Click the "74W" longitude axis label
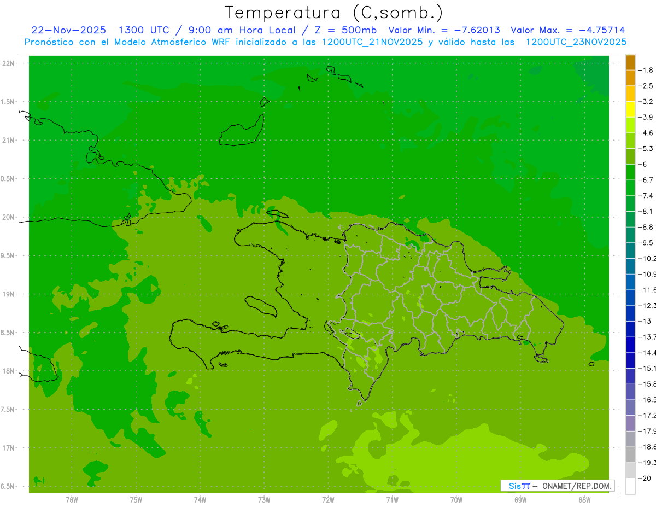This screenshot has width=656, height=507. pos(200,499)
